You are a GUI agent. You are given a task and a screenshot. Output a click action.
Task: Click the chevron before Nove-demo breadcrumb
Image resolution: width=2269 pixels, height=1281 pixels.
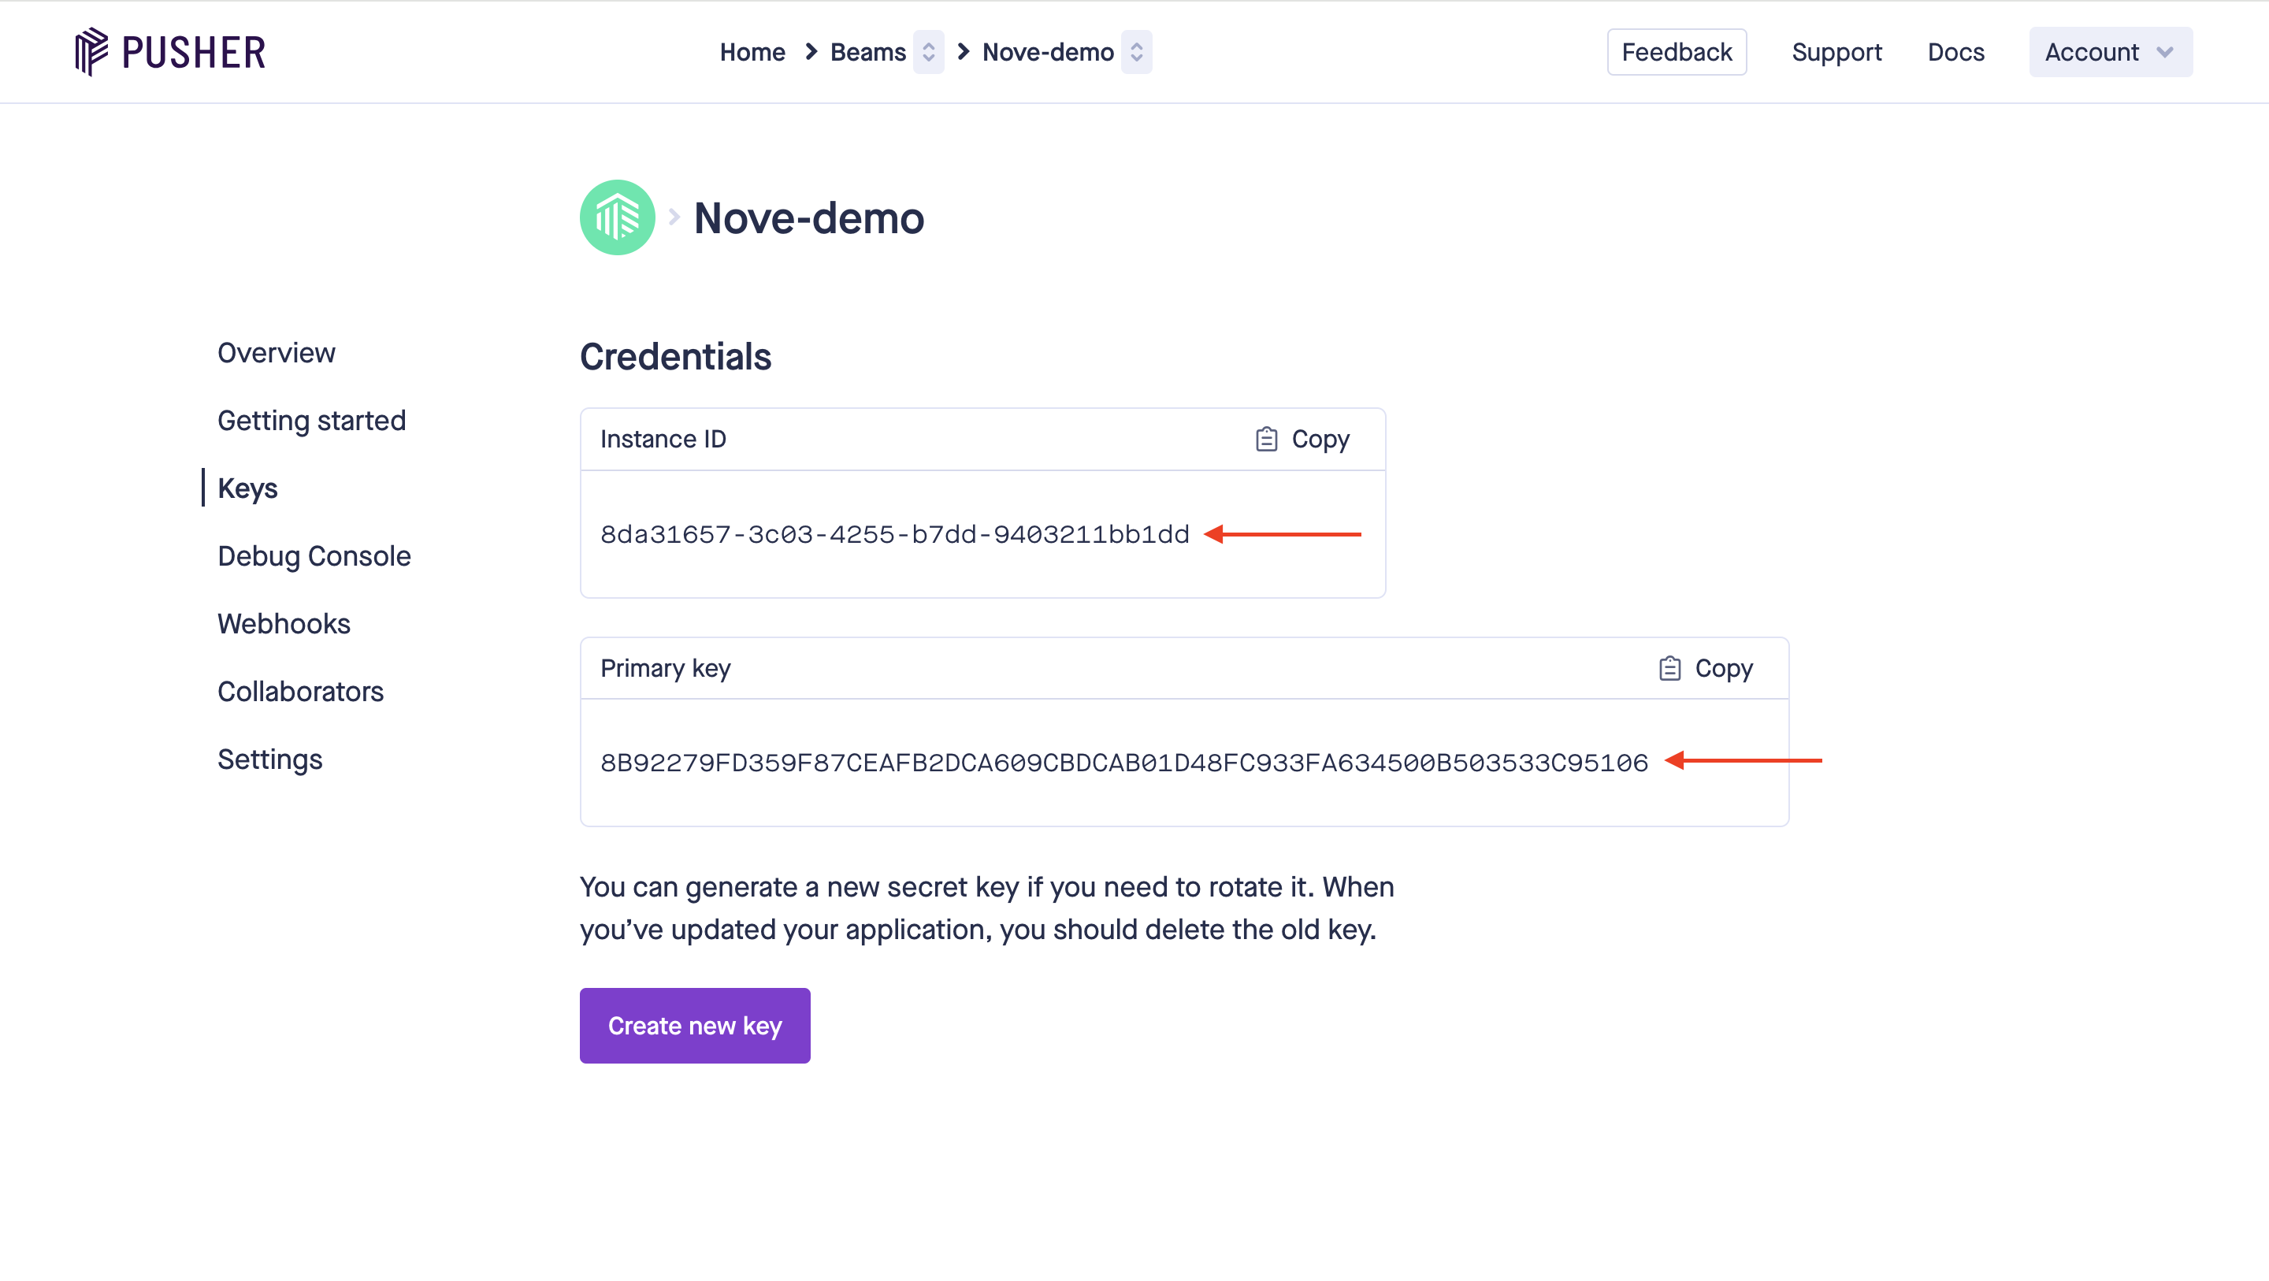[x=963, y=52]
